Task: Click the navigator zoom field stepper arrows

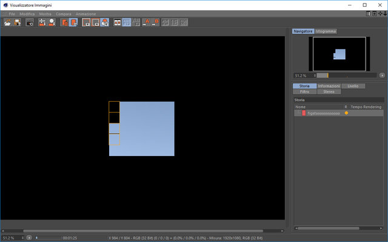Action: (315, 76)
